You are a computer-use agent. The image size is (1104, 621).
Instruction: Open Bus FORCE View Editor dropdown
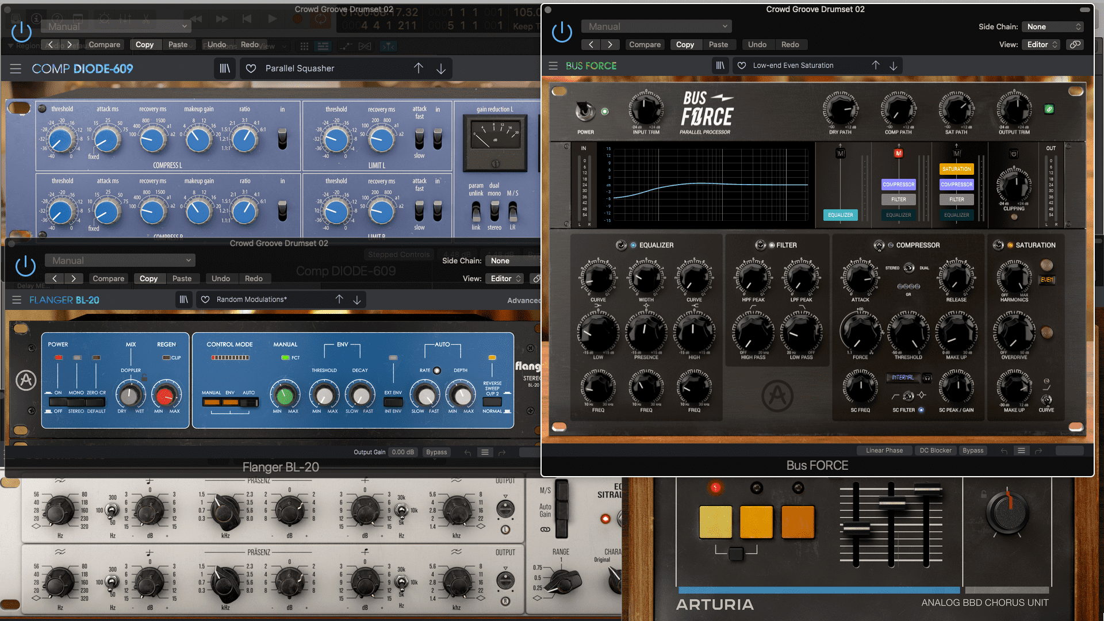pyautogui.click(x=1041, y=44)
